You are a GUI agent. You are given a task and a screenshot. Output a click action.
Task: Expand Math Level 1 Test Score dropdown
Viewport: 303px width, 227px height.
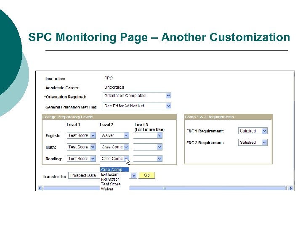click(81, 147)
